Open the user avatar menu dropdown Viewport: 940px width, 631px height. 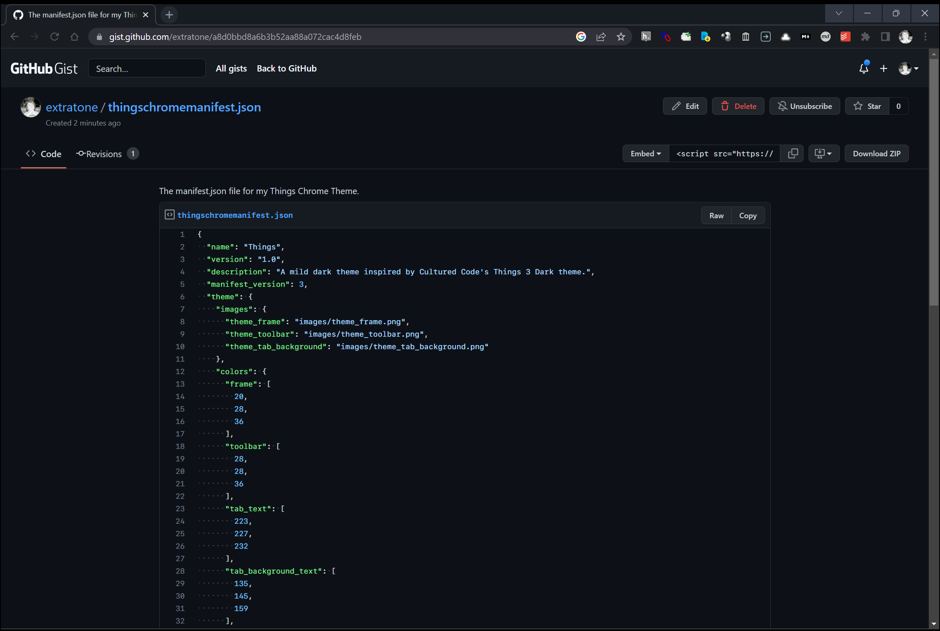908,69
